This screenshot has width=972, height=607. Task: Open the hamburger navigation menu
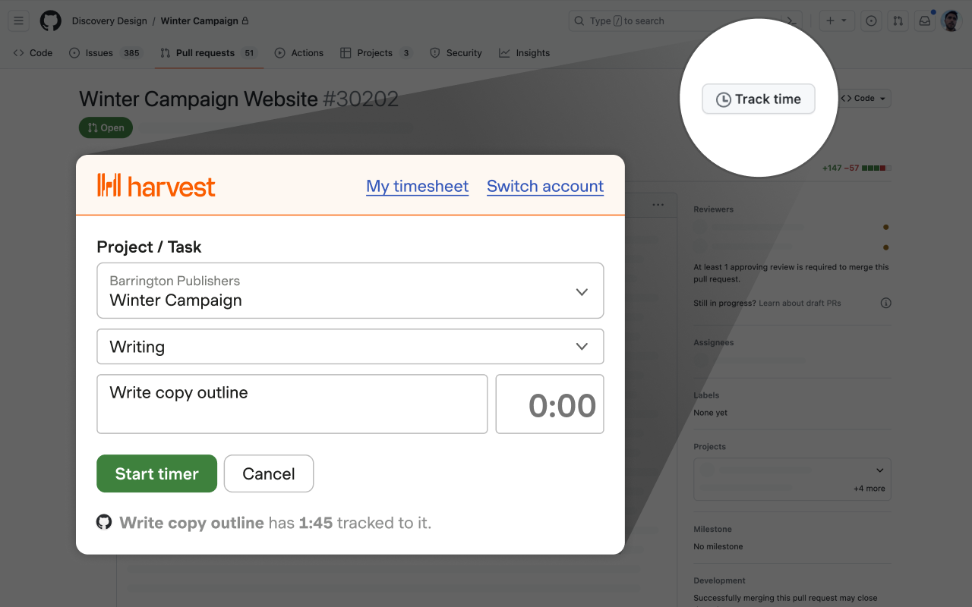tap(19, 21)
